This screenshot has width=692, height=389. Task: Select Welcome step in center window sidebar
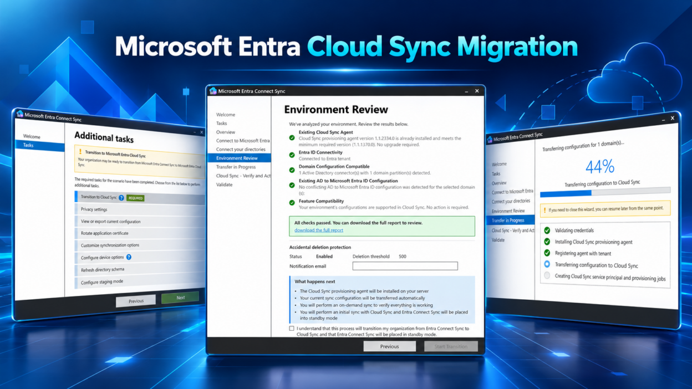pyautogui.click(x=226, y=115)
